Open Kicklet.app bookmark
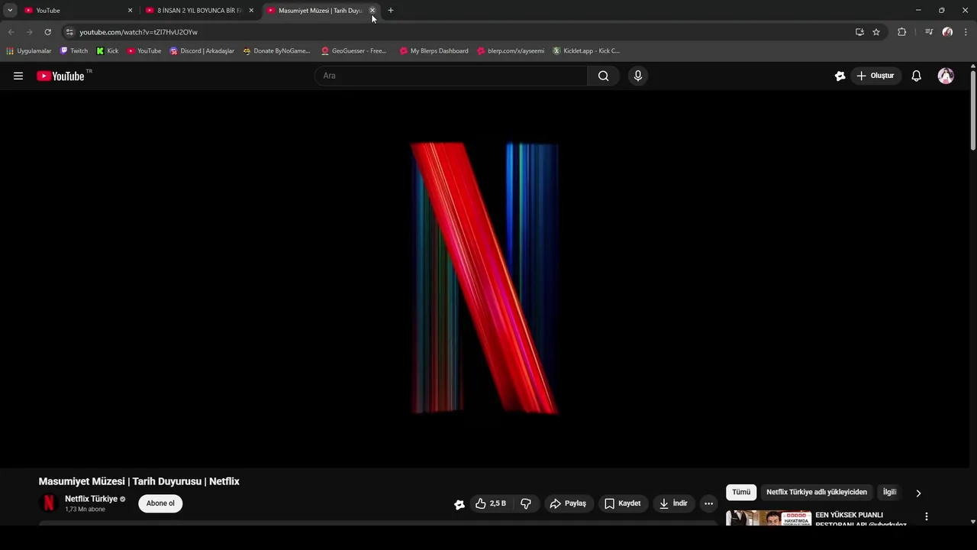This screenshot has height=550, width=977. pos(586,51)
